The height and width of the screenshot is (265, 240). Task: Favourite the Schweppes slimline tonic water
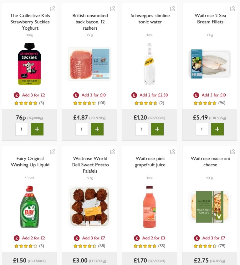172,9
